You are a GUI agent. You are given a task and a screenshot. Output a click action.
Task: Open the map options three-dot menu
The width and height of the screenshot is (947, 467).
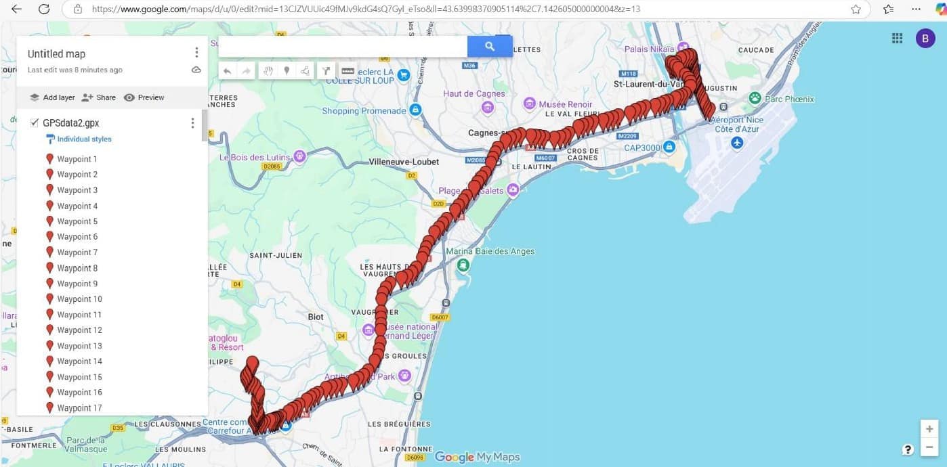[196, 53]
